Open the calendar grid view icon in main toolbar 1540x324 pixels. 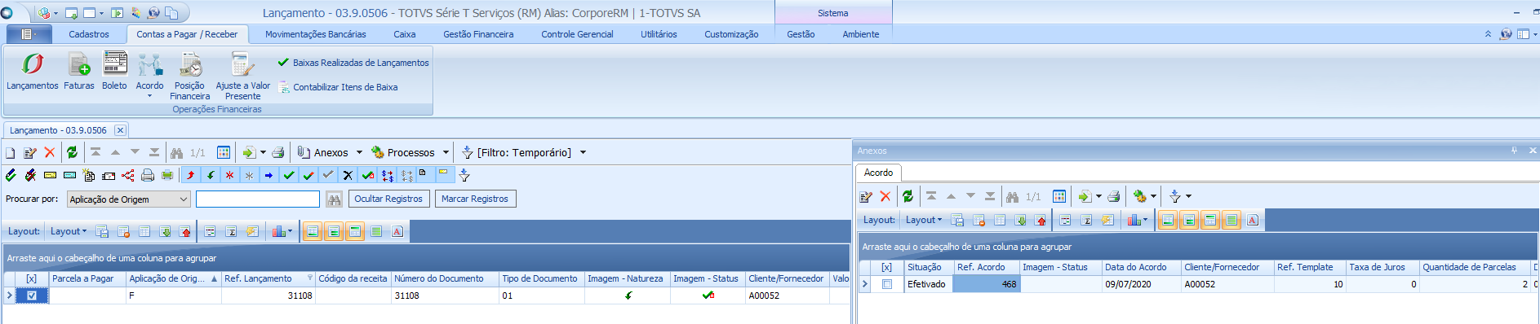224,152
